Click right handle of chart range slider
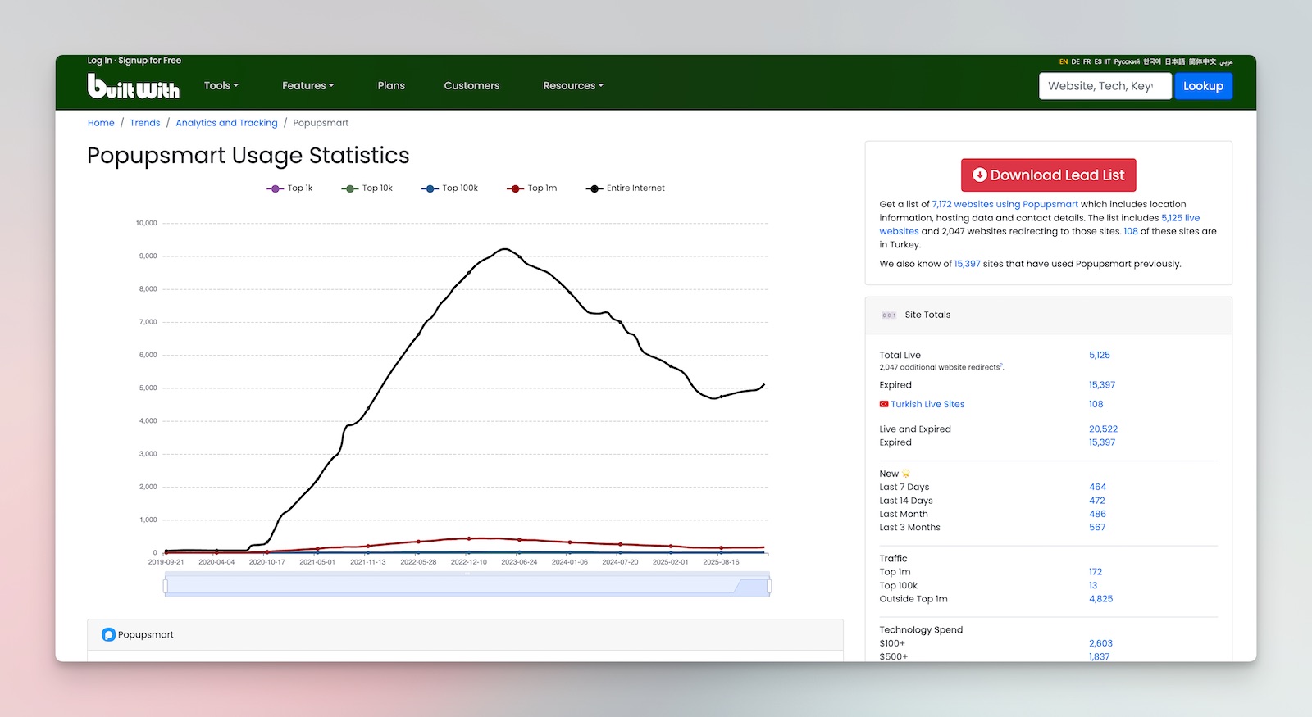 (769, 586)
